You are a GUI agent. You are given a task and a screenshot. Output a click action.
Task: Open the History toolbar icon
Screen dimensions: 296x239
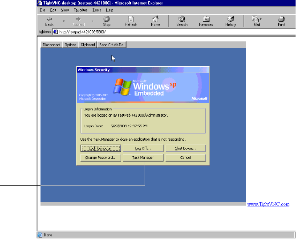click(x=231, y=19)
